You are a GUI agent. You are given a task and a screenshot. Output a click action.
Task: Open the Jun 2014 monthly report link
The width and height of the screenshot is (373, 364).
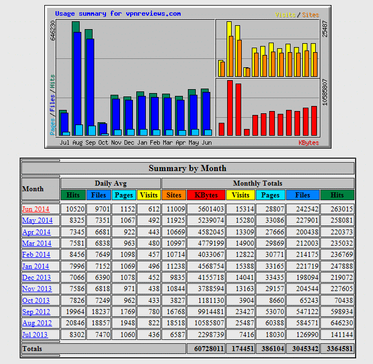36,209
